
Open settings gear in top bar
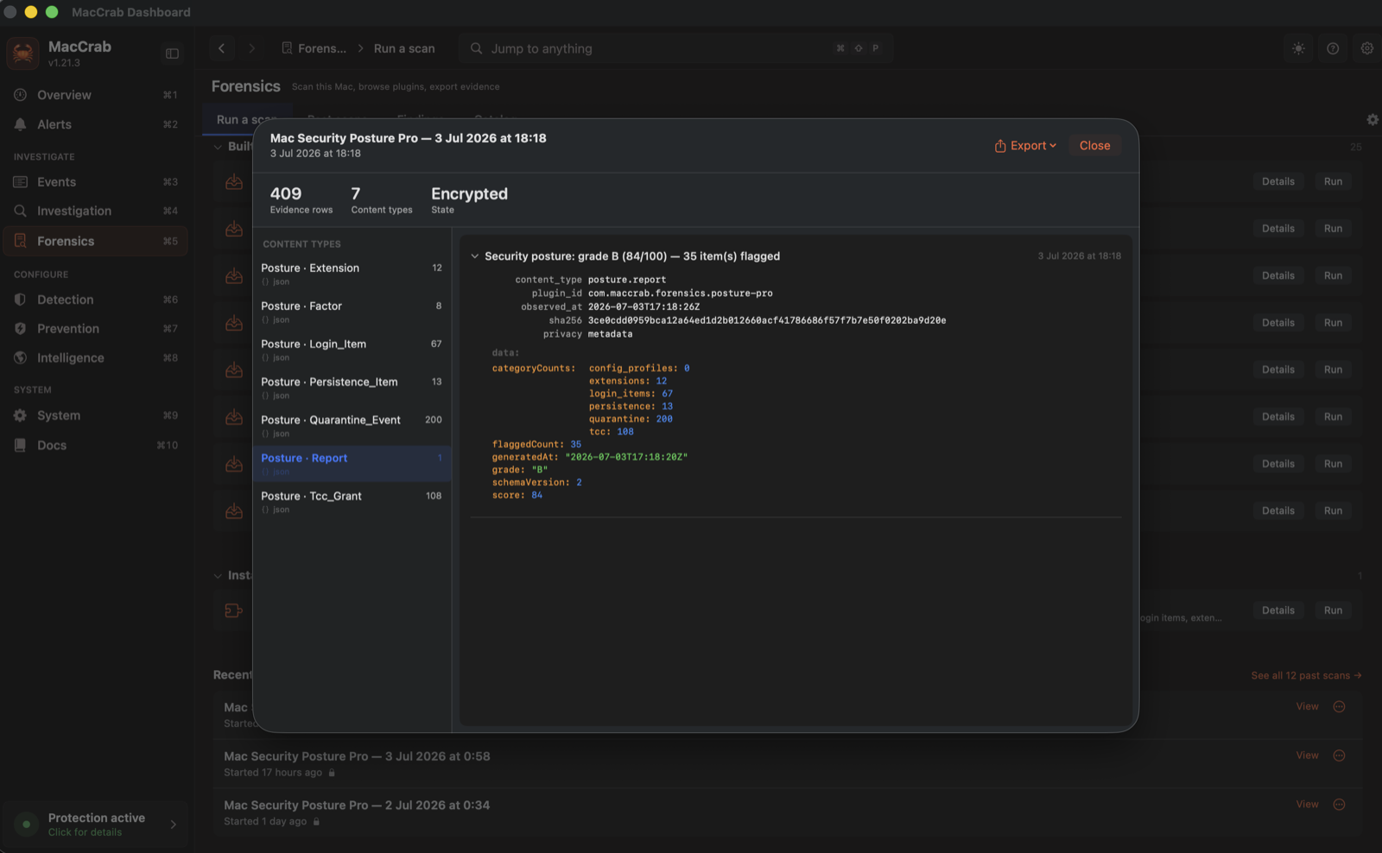click(x=1366, y=48)
